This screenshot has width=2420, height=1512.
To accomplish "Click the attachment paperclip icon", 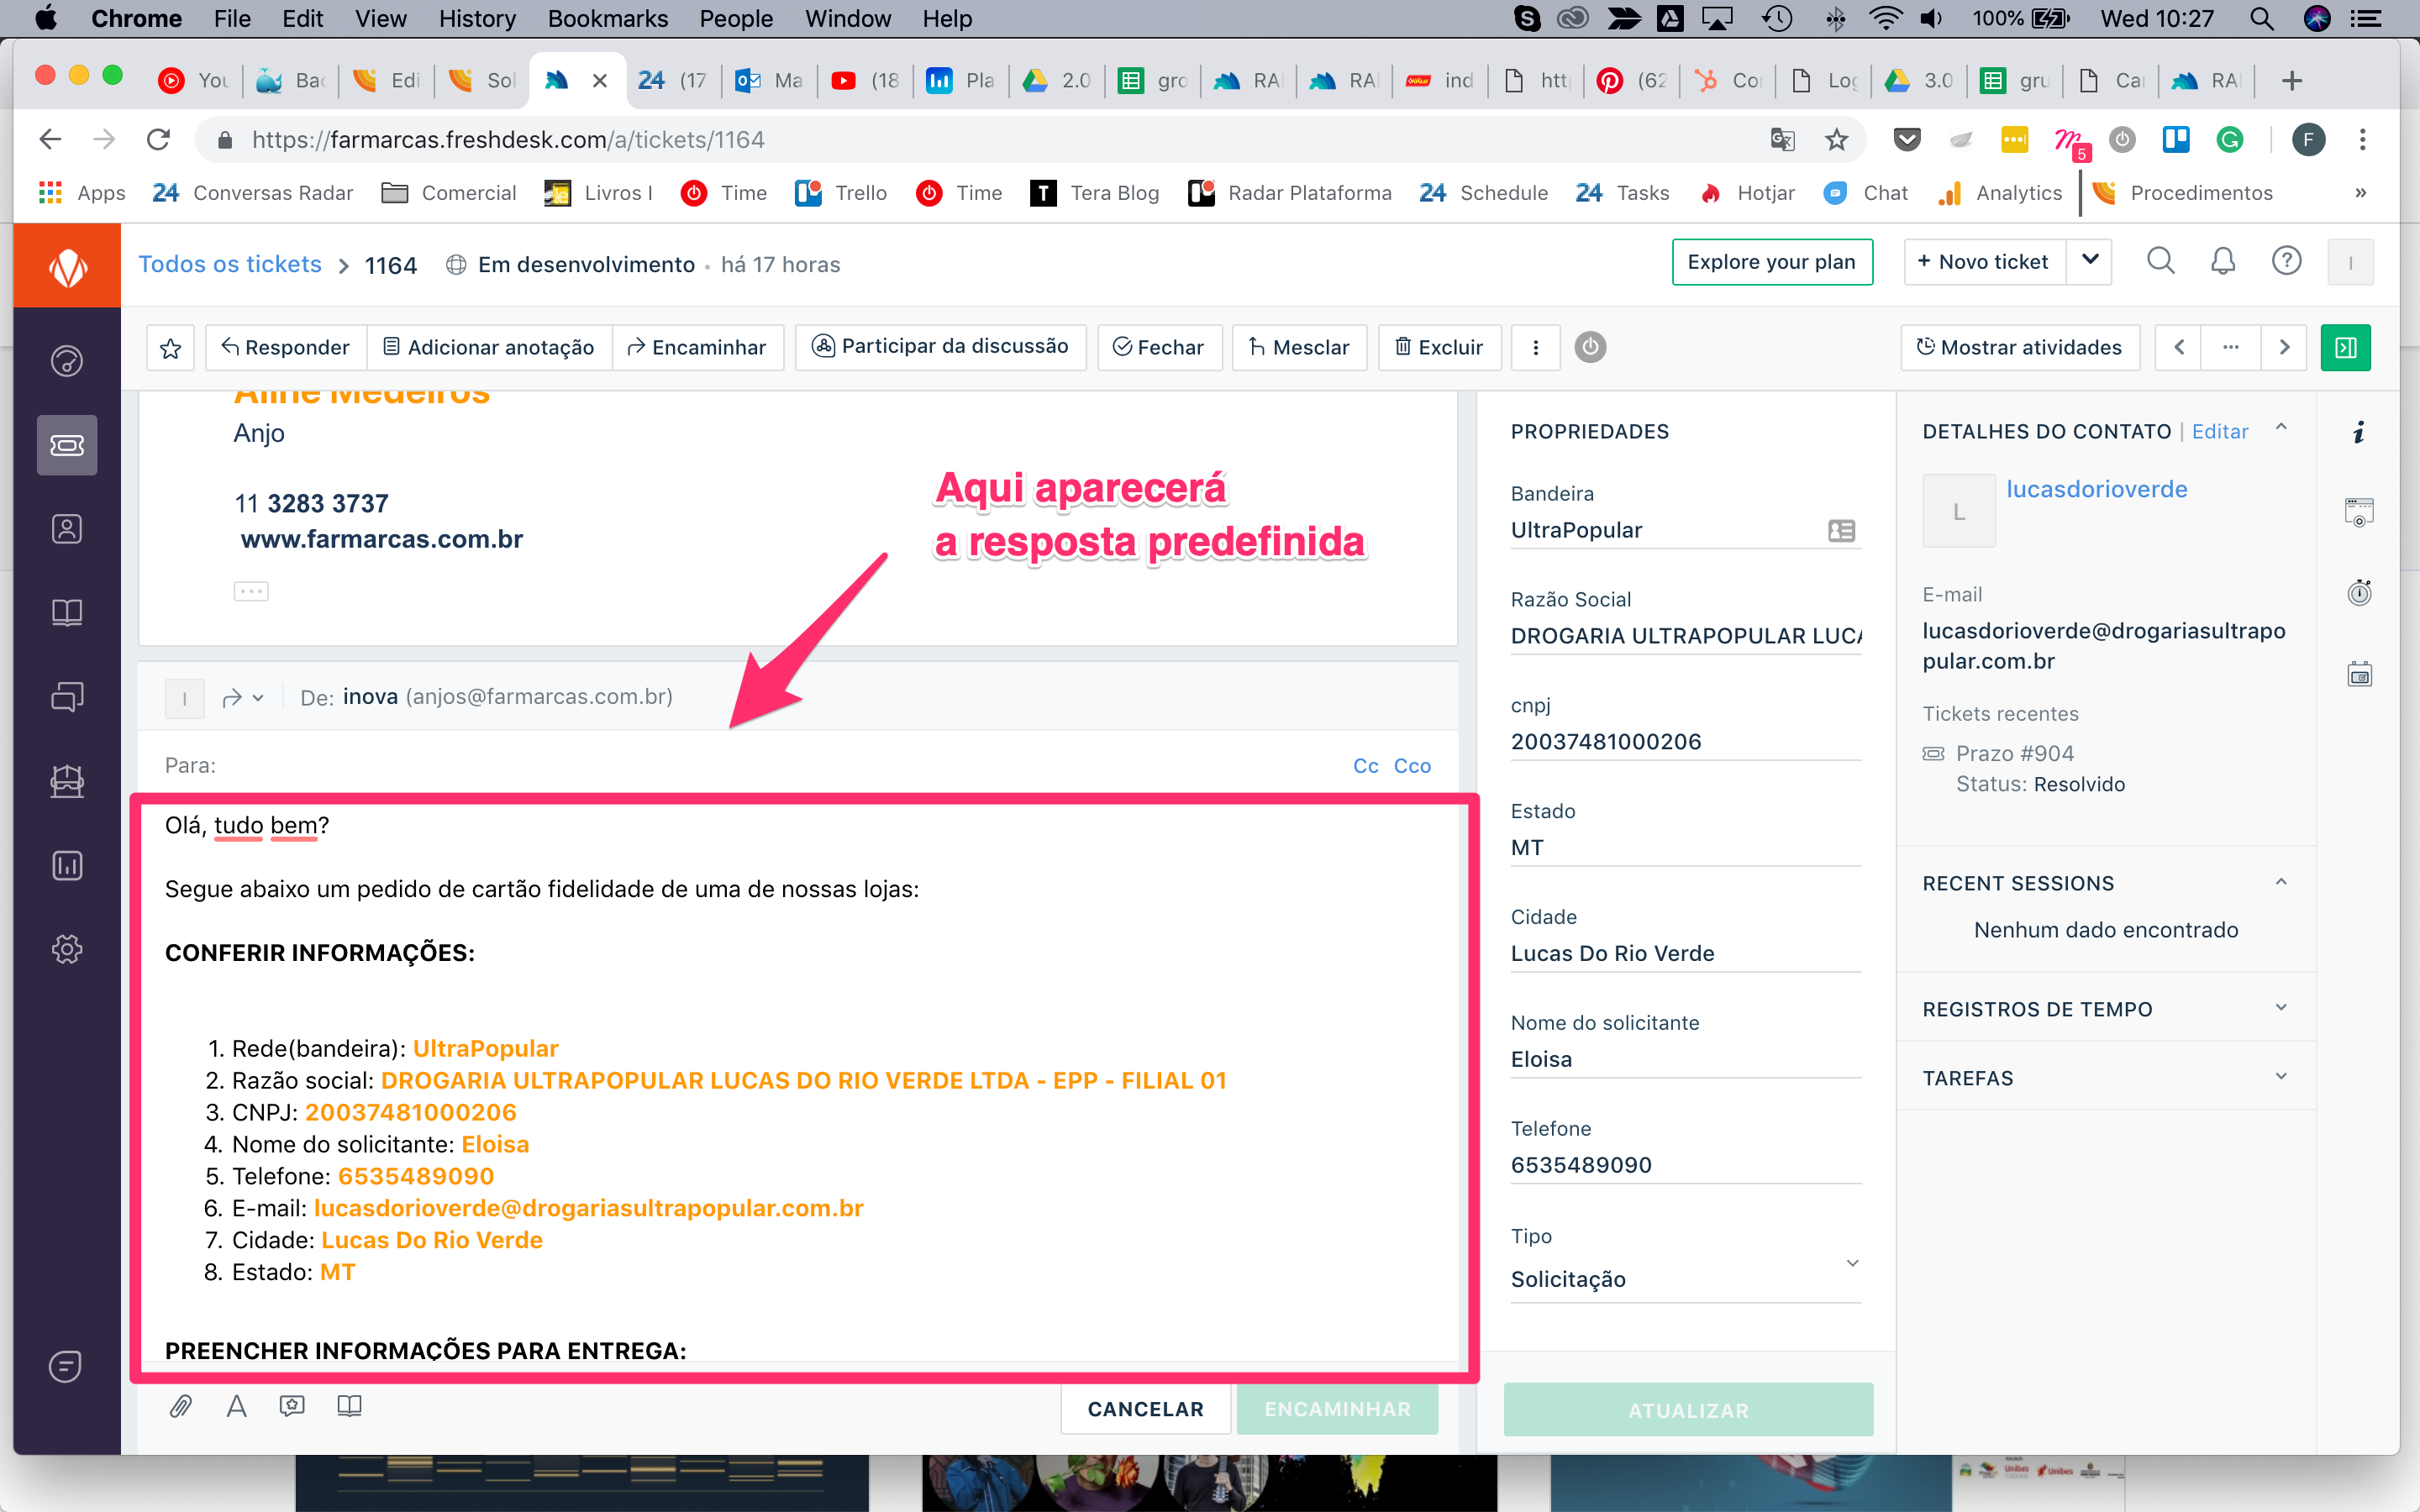I will (181, 1407).
